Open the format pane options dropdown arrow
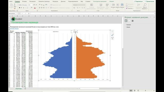This screenshot has width=164, height=92. coord(150,17)
